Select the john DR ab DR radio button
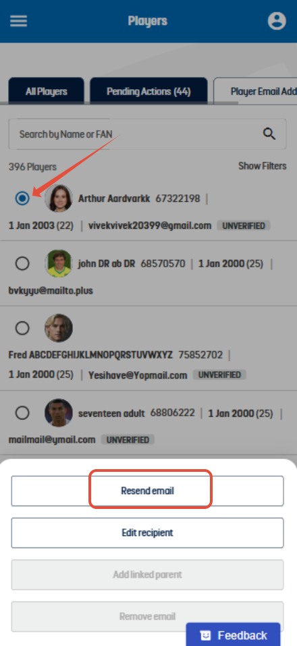This screenshot has height=646, width=297. 22,264
